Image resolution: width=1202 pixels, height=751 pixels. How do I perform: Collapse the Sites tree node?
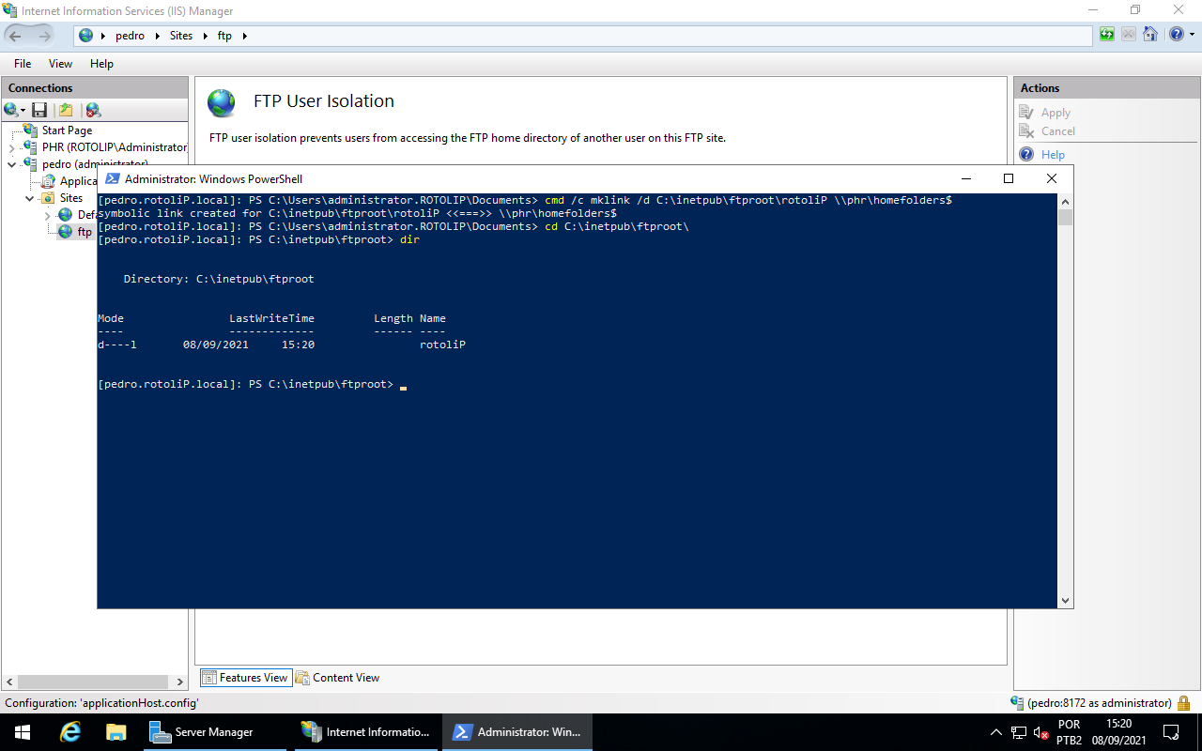(30, 198)
